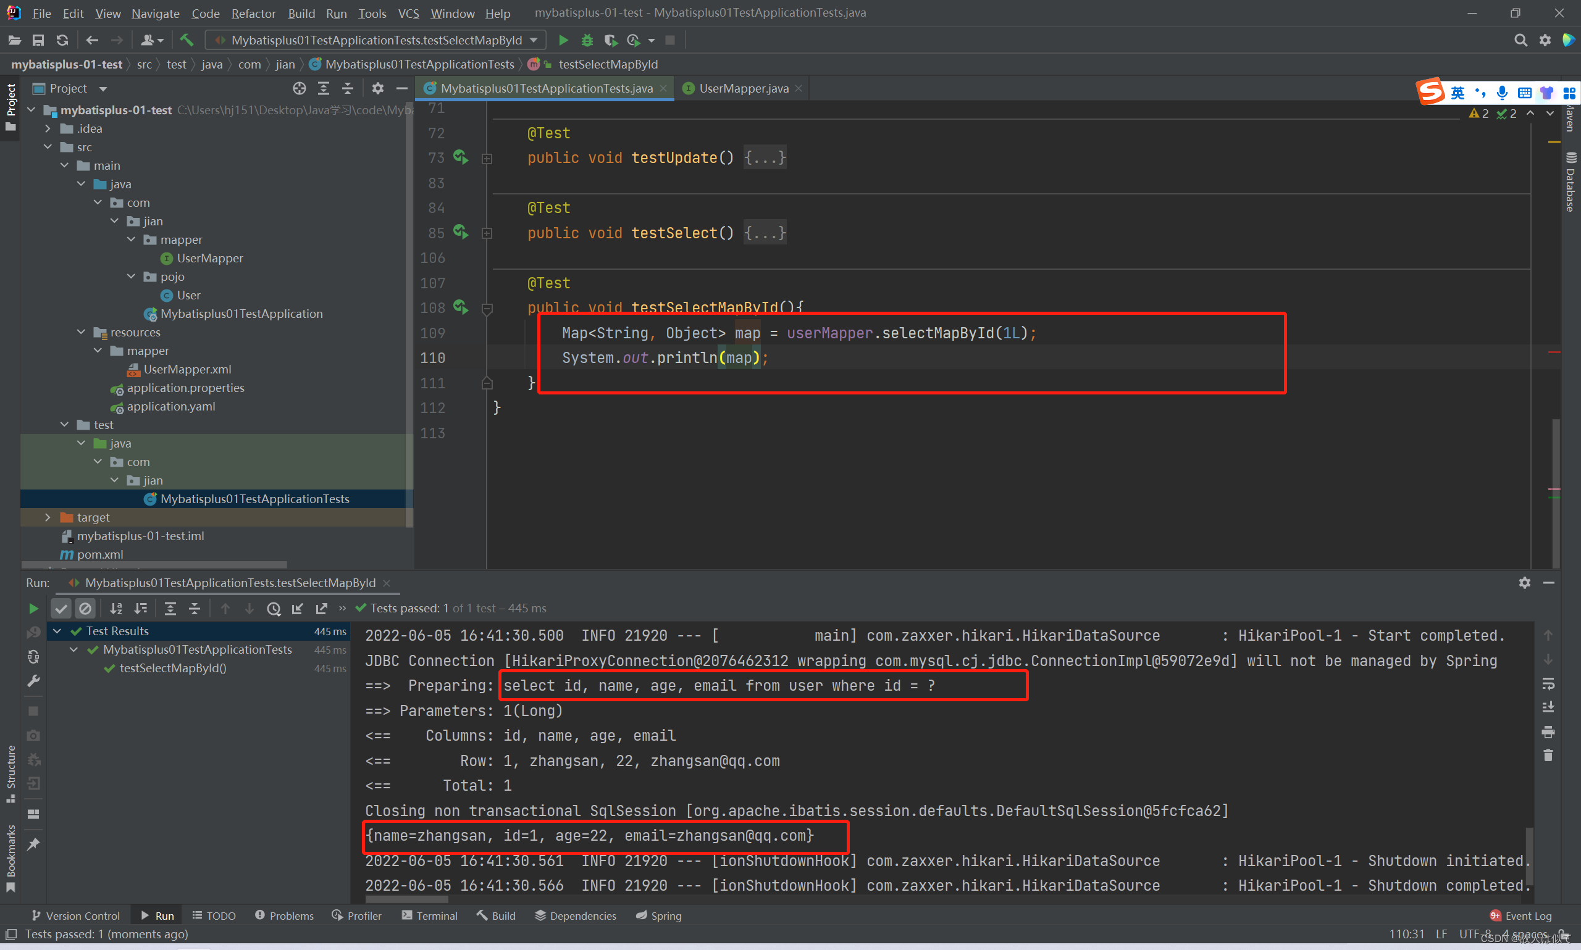1581x950 pixels.
Task: Open the VCS menu
Action: point(409,13)
